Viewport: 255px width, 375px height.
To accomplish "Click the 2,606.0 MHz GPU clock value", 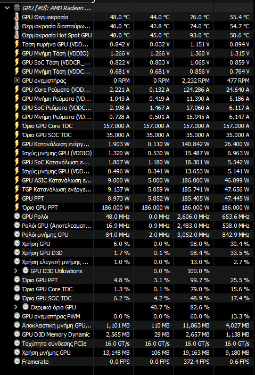I will pos(193,217).
